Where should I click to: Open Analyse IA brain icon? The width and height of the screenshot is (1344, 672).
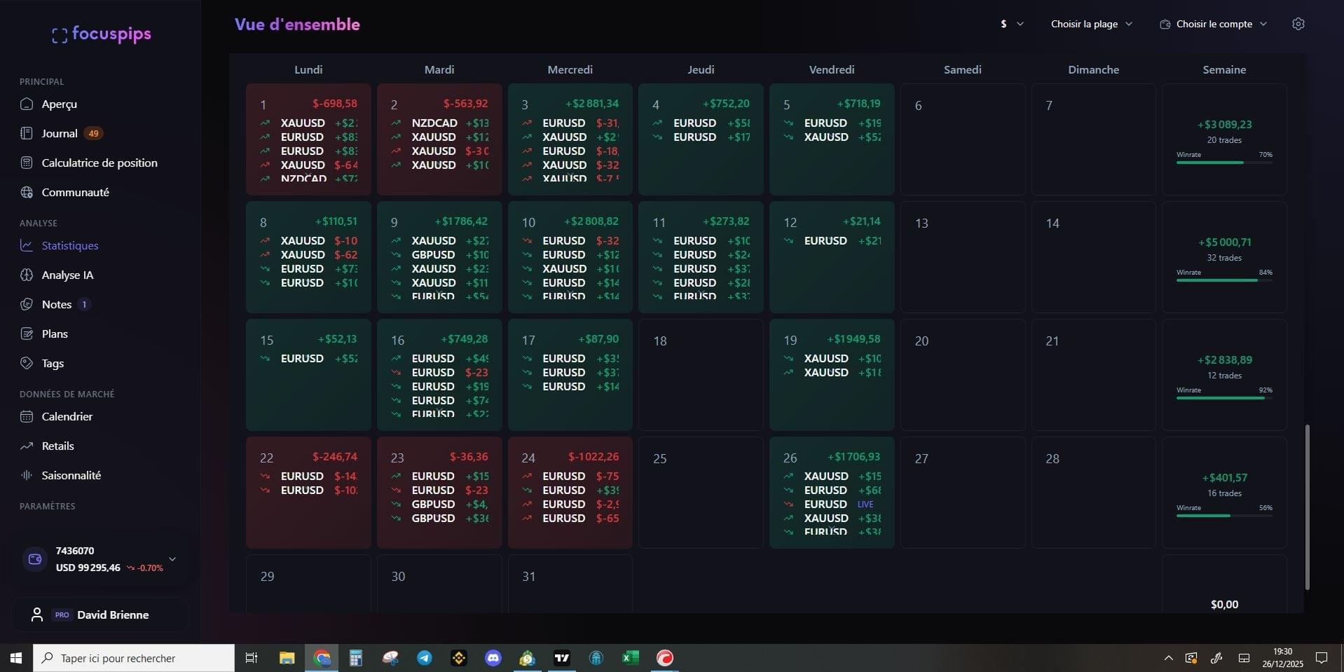click(27, 275)
